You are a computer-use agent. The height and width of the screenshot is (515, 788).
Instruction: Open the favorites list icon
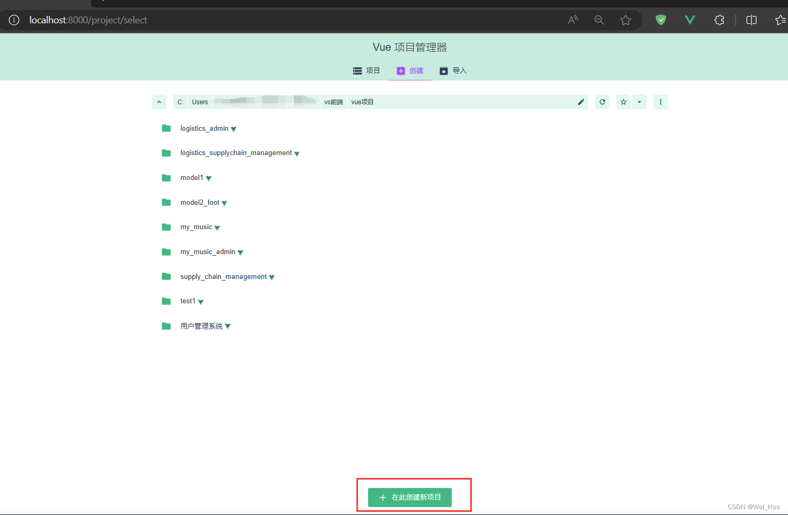781,20
